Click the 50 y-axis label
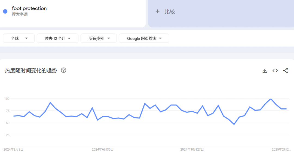The height and width of the screenshot is (152, 294). [x=8, y=123]
